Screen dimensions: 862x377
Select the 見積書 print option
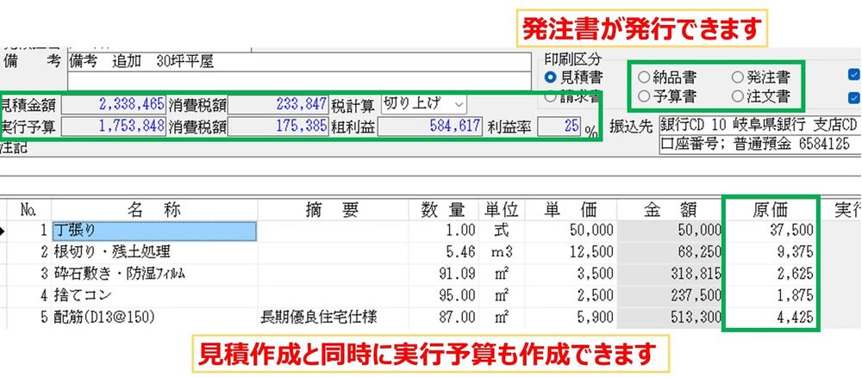coord(550,77)
